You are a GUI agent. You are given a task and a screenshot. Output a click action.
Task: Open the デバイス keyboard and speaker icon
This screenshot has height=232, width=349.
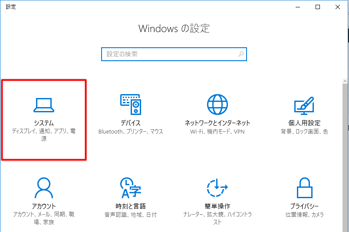pyautogui.click(x=131, y=105)
